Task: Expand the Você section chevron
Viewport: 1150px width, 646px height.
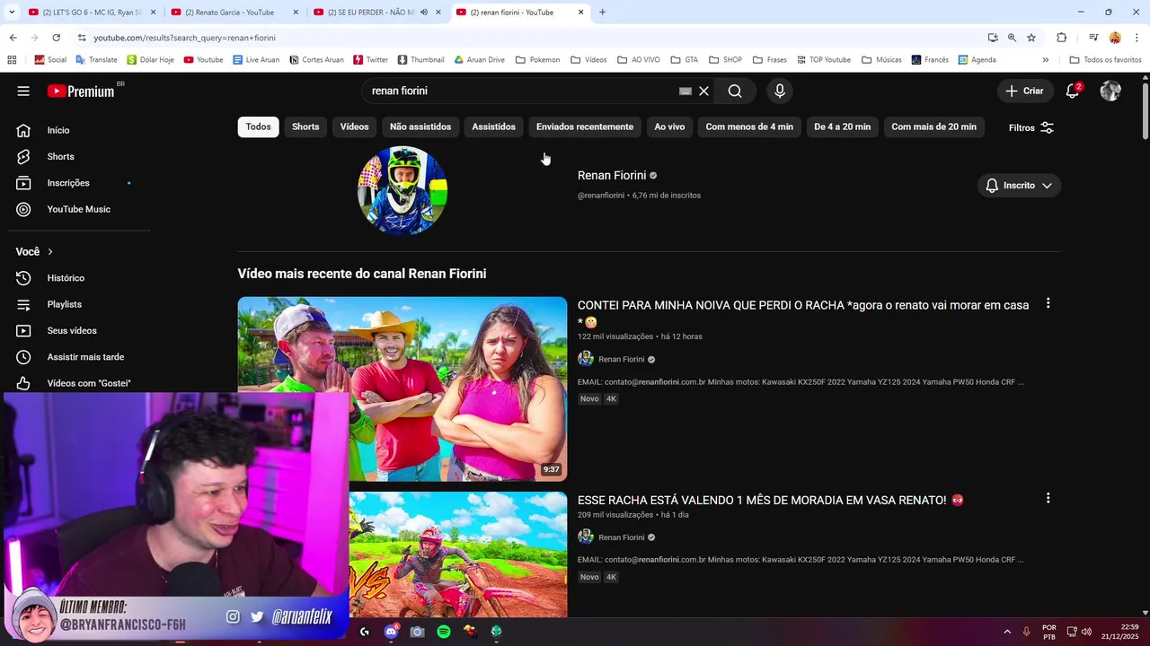Action: click(50, 252)
